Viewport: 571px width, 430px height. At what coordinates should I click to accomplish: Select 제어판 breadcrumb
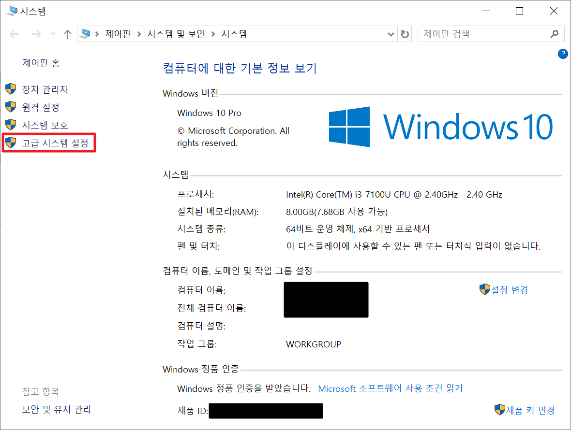click(118, 34)
